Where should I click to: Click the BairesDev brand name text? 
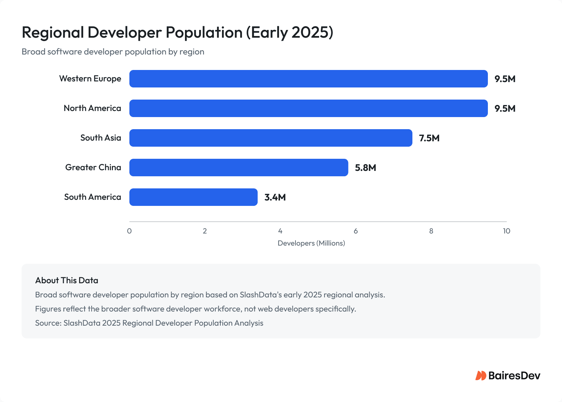click(514, 375)
